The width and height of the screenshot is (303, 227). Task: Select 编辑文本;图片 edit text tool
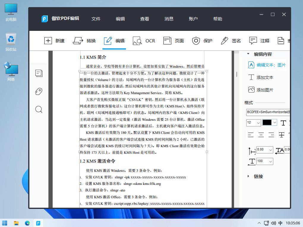pos(267,65)
